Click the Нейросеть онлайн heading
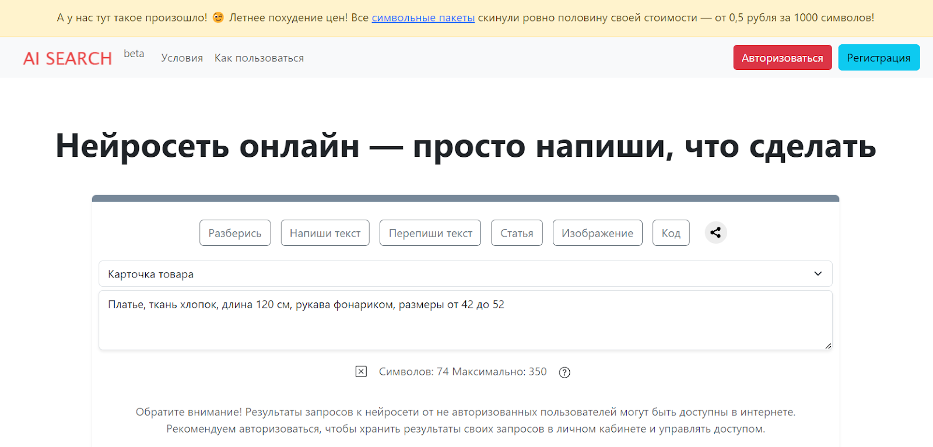Viewport: 933px width, 447px height. [x=465, y=146]
